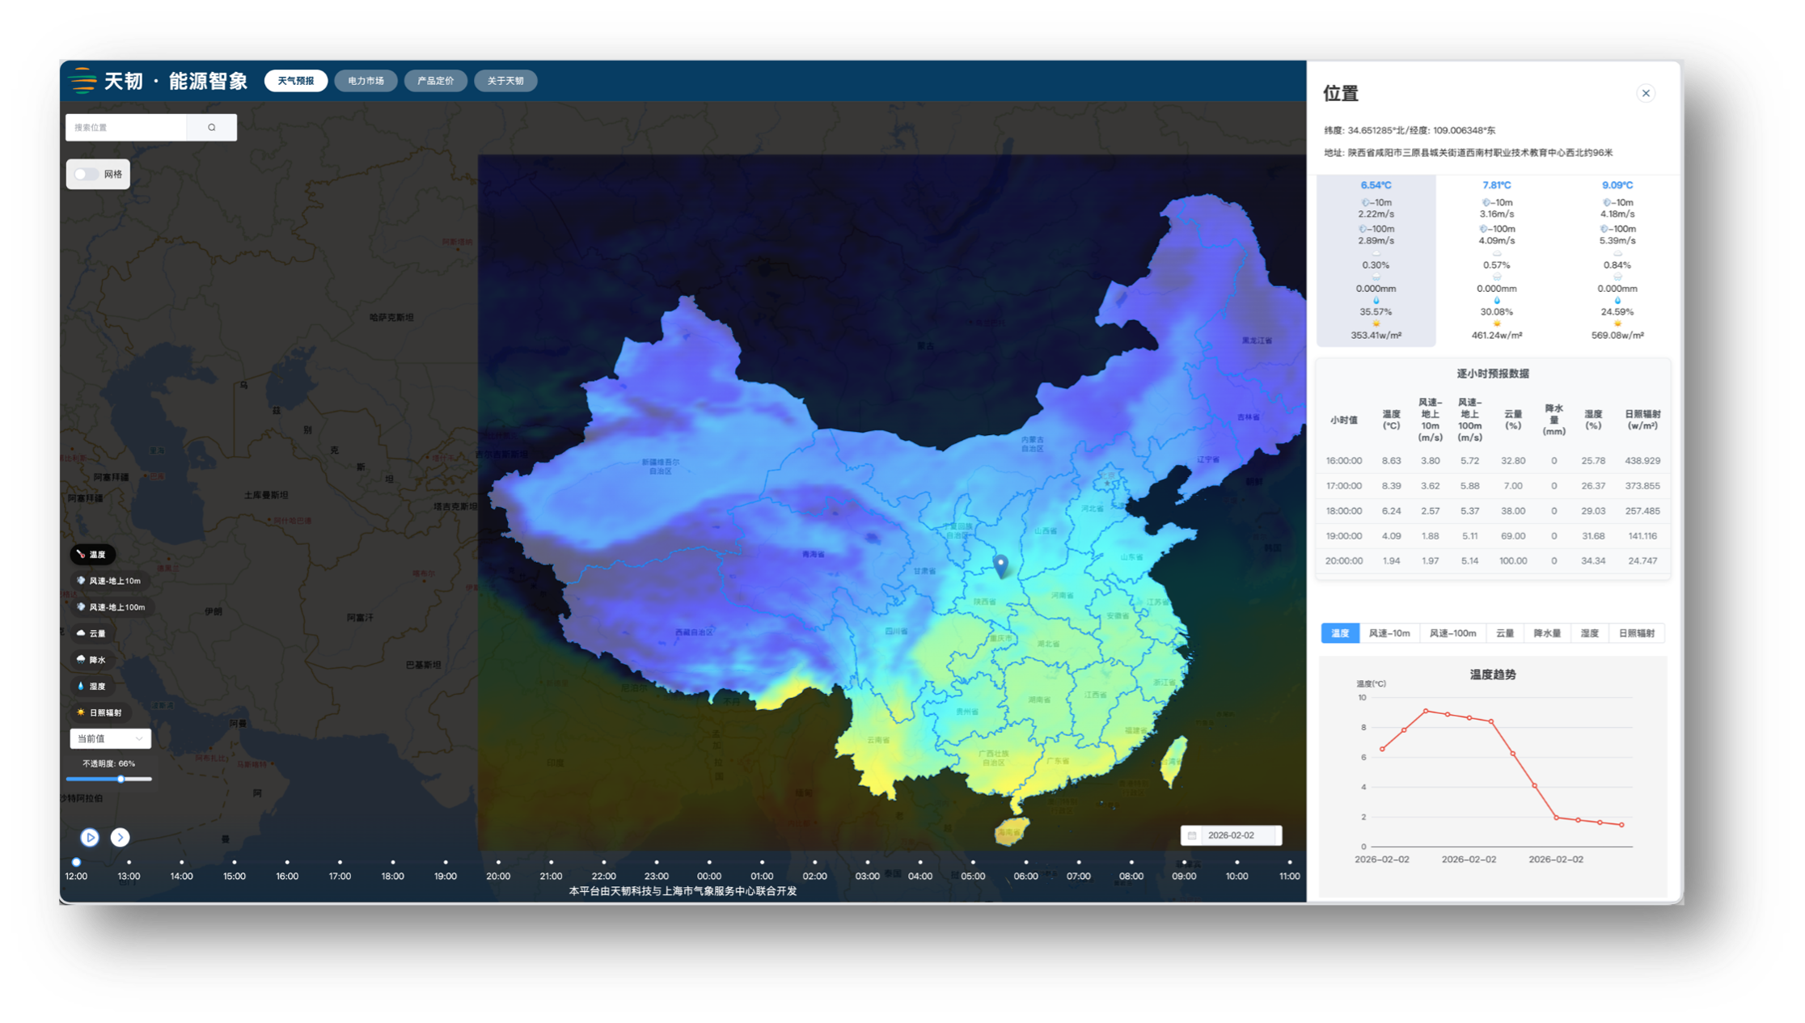Select the 云量 cloud cover layer
This screenshot has width=1805, height=1023.
point(91,633)
